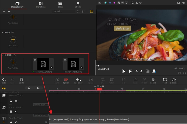This screenshot has height=124, width=187.
Task: Open the Extractor tool
Action: point(173,80)
